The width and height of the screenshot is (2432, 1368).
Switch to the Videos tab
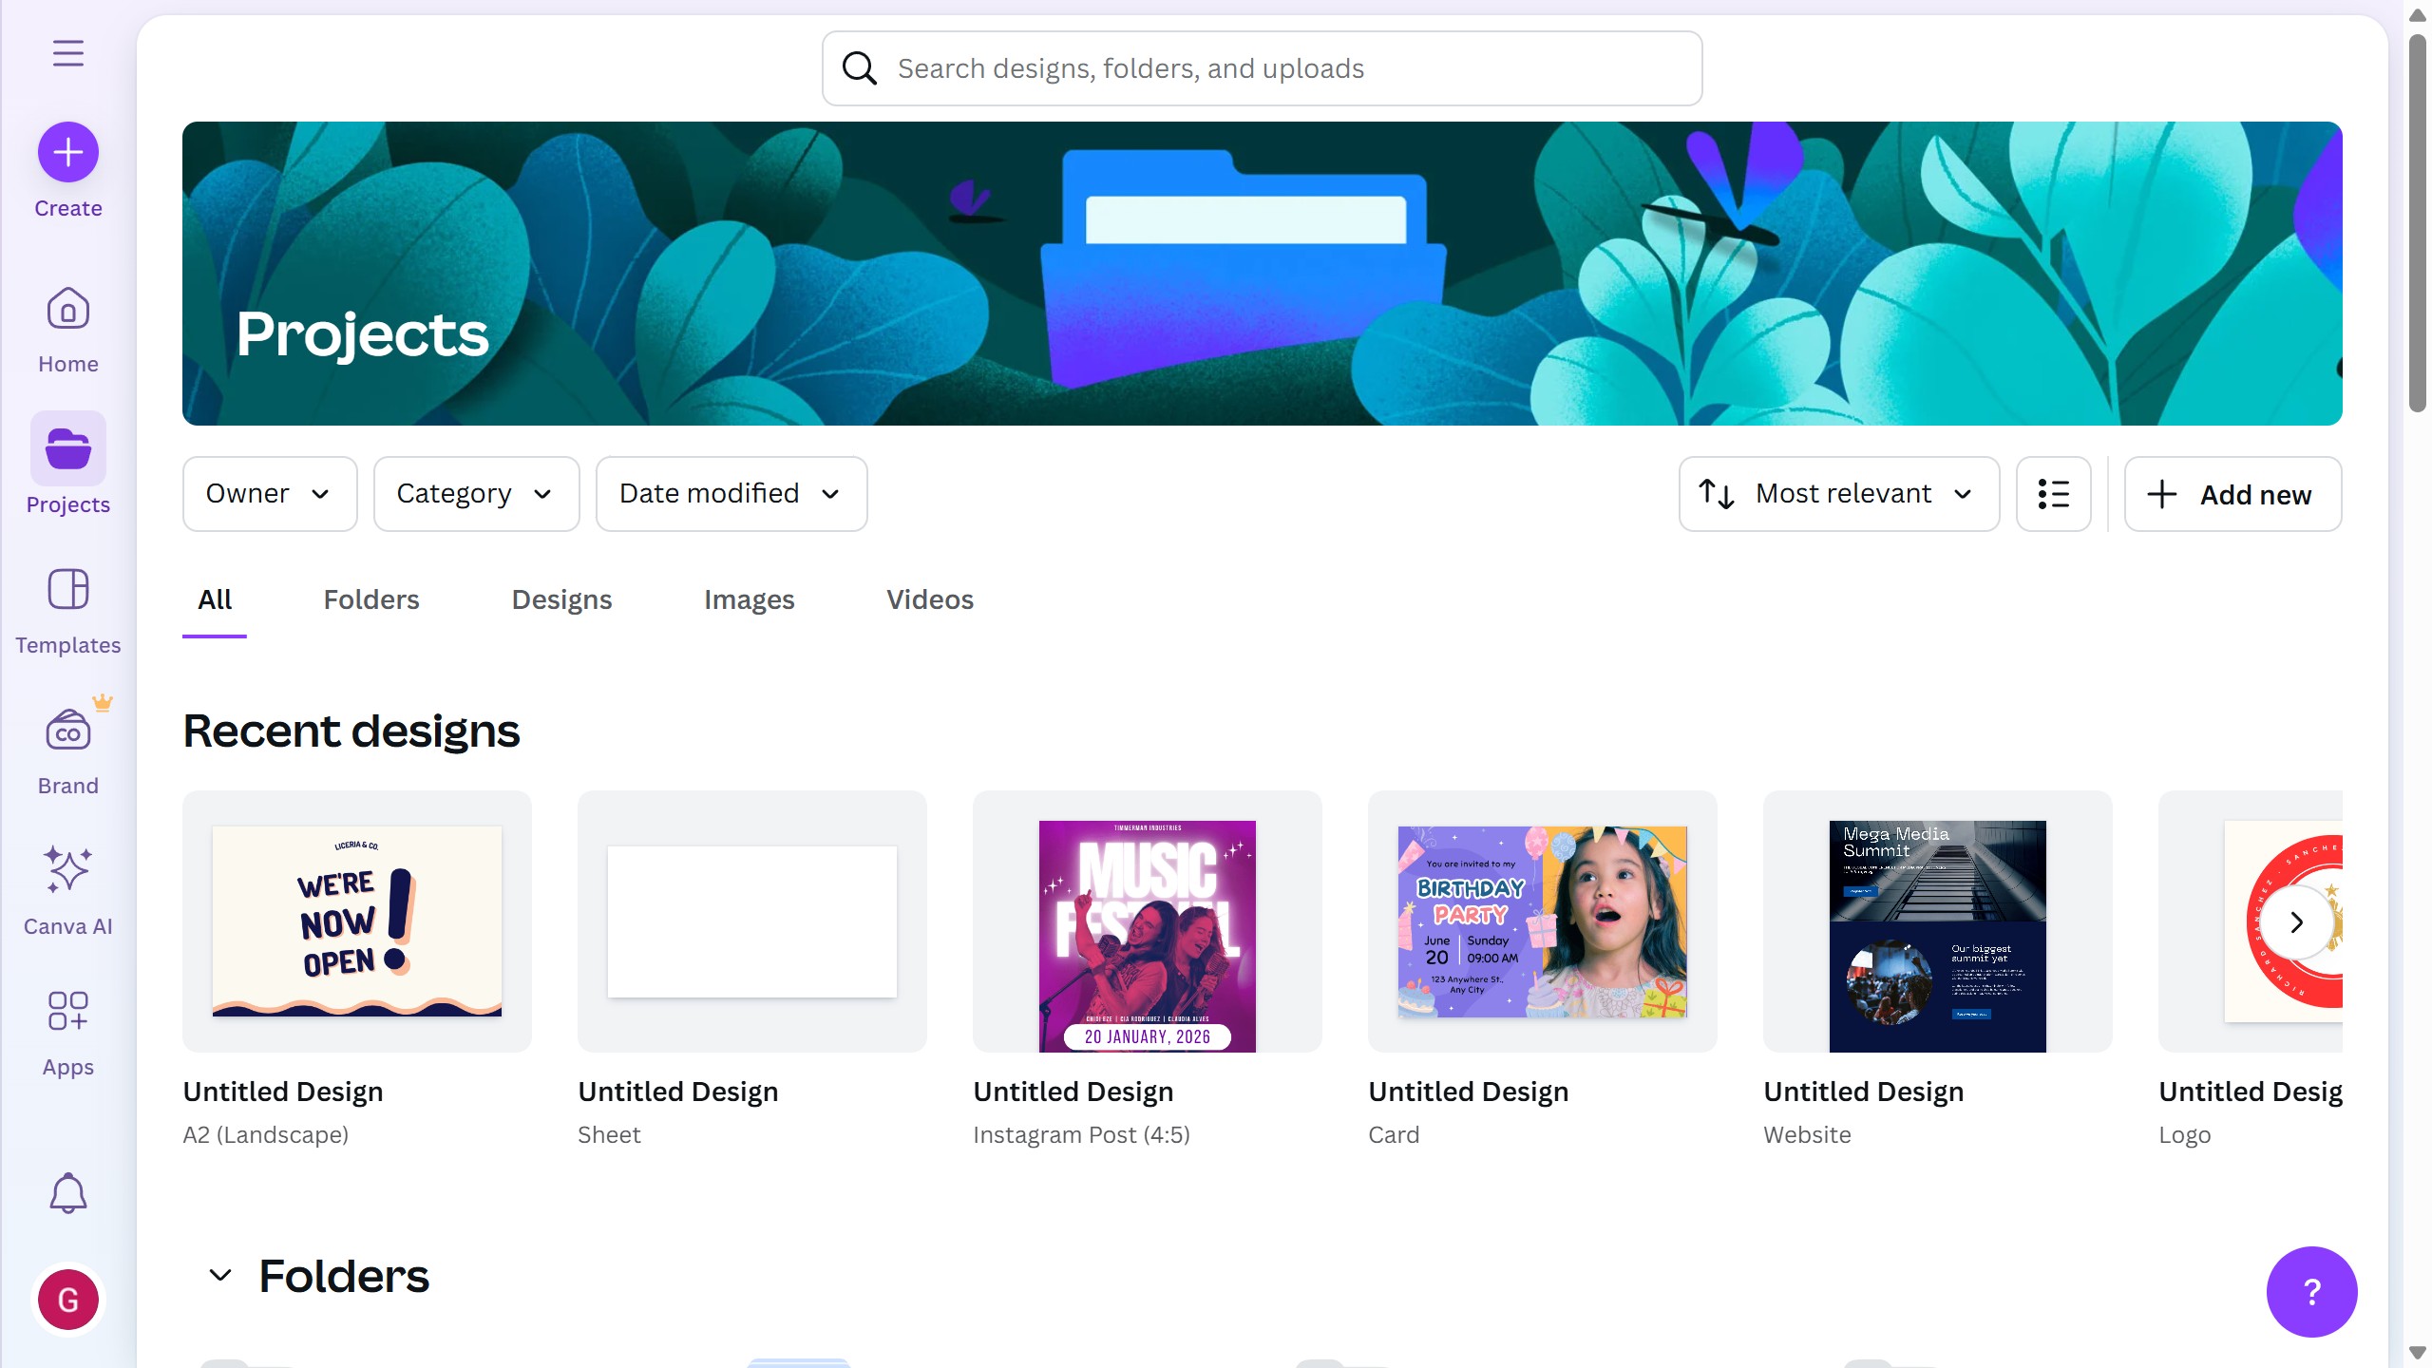tap(928, 599)
